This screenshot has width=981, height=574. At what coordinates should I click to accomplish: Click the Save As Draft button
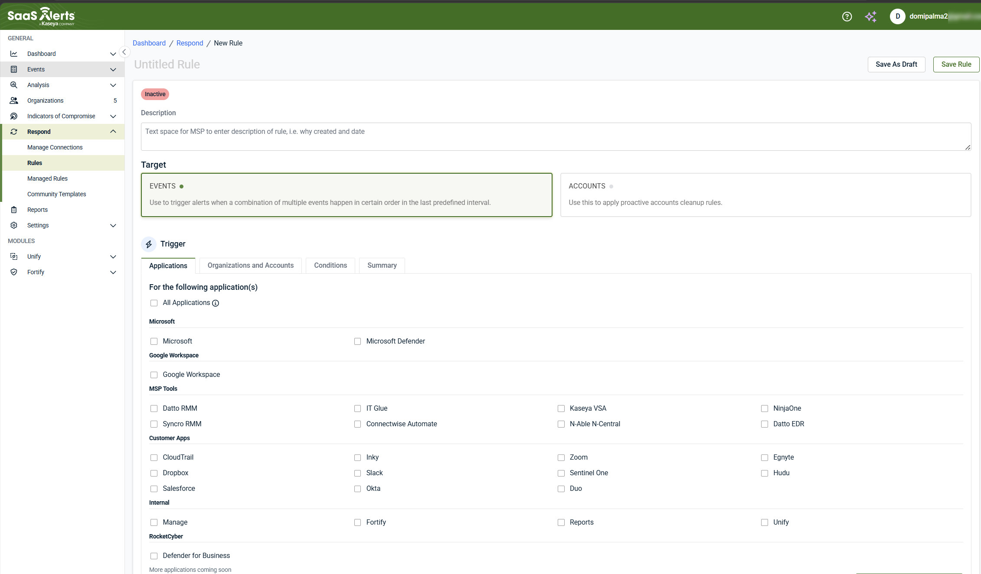pos(896,65)
